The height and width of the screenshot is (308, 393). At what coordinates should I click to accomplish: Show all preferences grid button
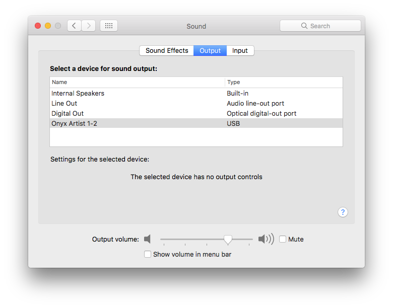(x=109, y=26)
